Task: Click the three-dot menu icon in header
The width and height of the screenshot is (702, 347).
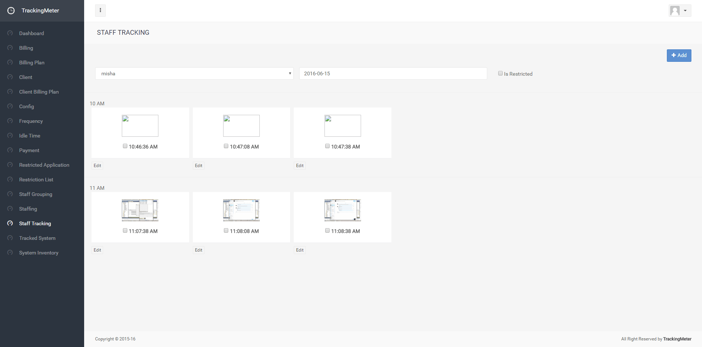Action: tap(100, 11)
